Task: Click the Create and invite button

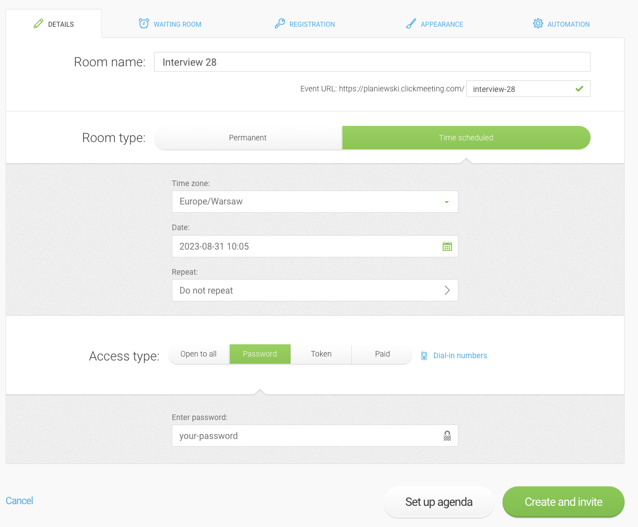Action: pyautogui.click(x=563, y=502)
